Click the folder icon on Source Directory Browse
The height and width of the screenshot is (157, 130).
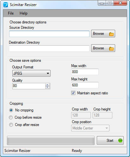pos(111,34)
